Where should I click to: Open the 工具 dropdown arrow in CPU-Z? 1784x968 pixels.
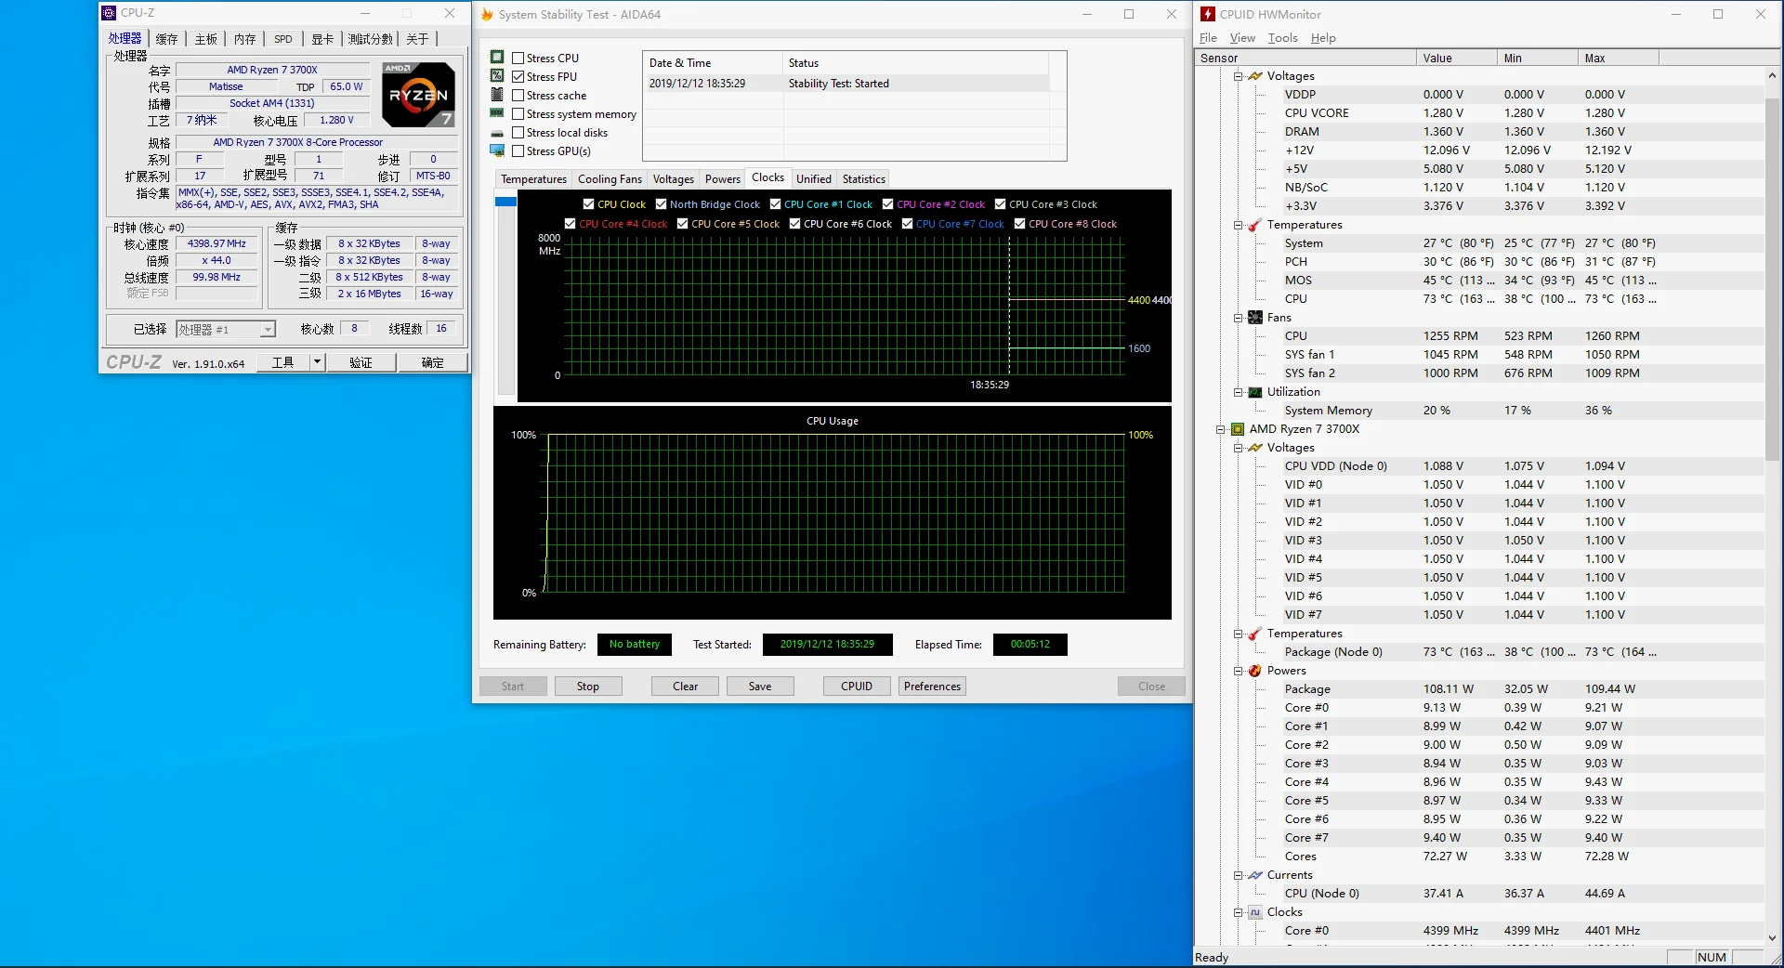tap(317, 362)
